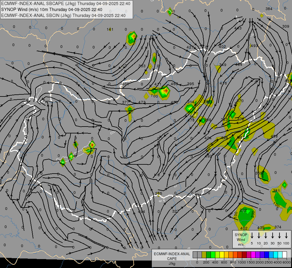Pick the pure yellow CAPE legend swatch
Viewport: 292px width, 268px height.
click(x=222, y=255)
